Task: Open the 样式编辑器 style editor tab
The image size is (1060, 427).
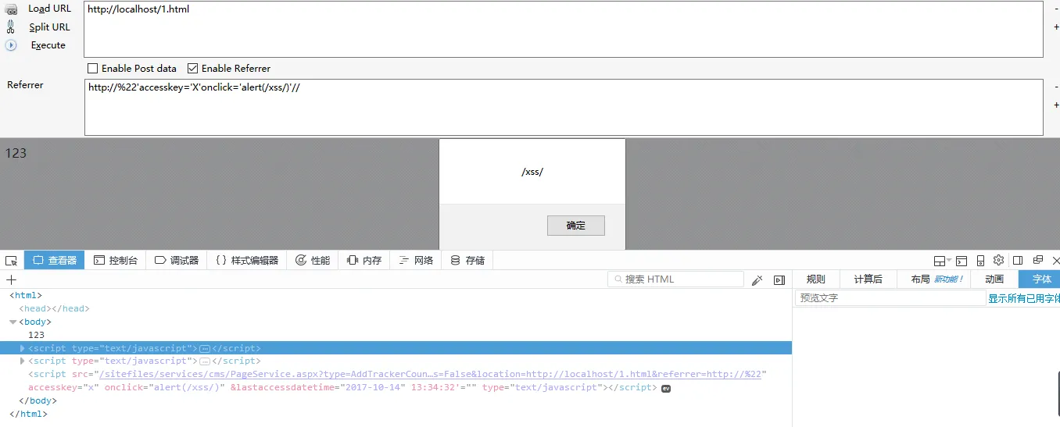Action: coord(247,261)
